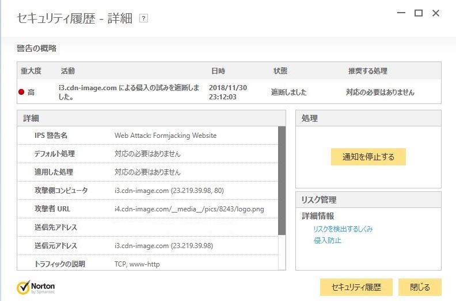The width and height of the screenshot is (456, 301).
Task: Click the details panel vertical scrollbar
Action: tap(282, 181)
